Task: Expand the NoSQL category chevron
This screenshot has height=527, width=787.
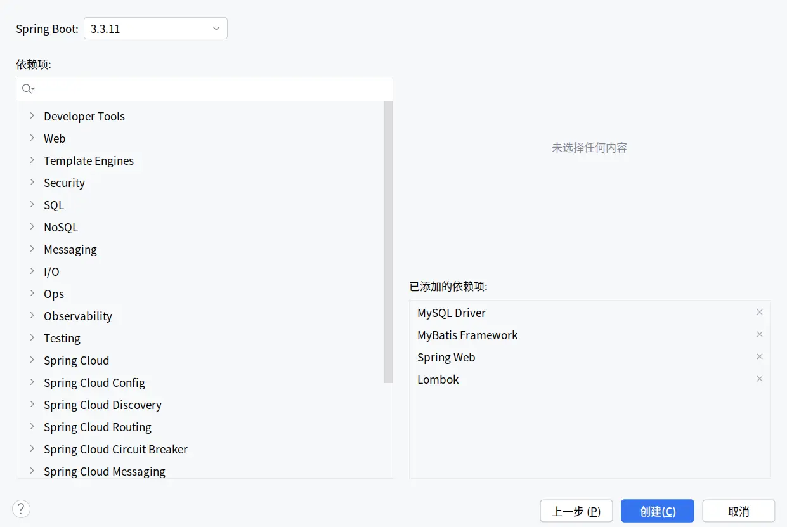Action: tap(32, 227)
